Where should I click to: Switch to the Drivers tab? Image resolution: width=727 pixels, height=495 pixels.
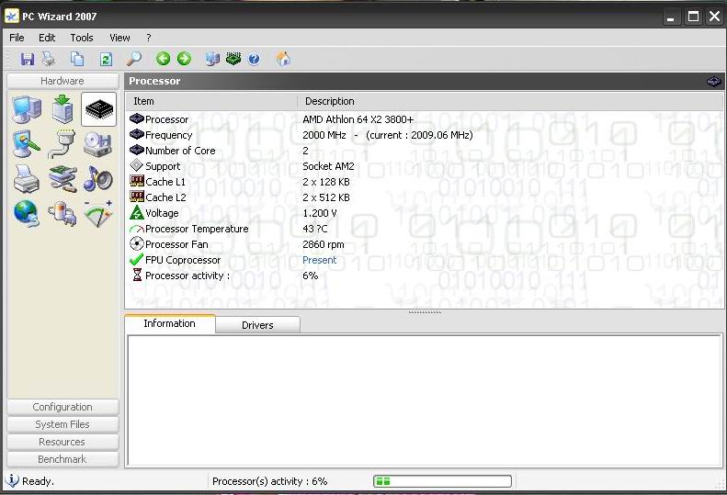pos(257,325)
